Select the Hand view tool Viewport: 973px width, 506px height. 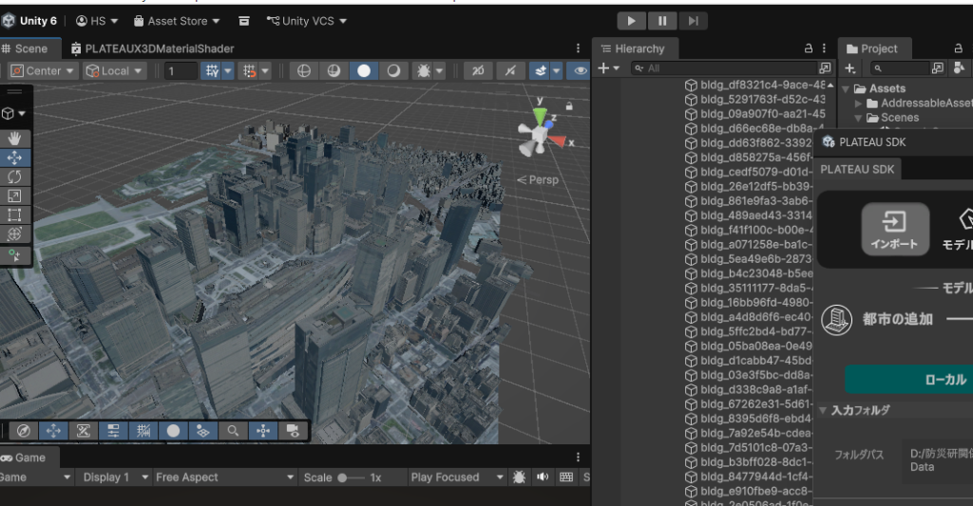click(14, 139)
